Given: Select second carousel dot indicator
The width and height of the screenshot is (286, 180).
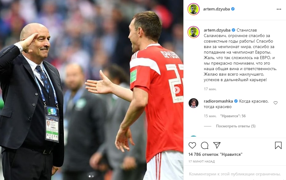Looking at the screenshot, I should [93, 176].
